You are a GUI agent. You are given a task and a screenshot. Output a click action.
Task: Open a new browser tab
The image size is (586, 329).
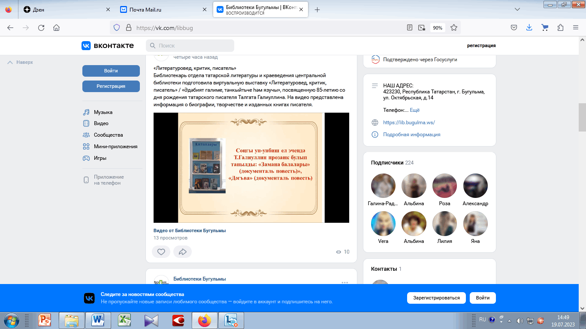click(x=317, y=9)
